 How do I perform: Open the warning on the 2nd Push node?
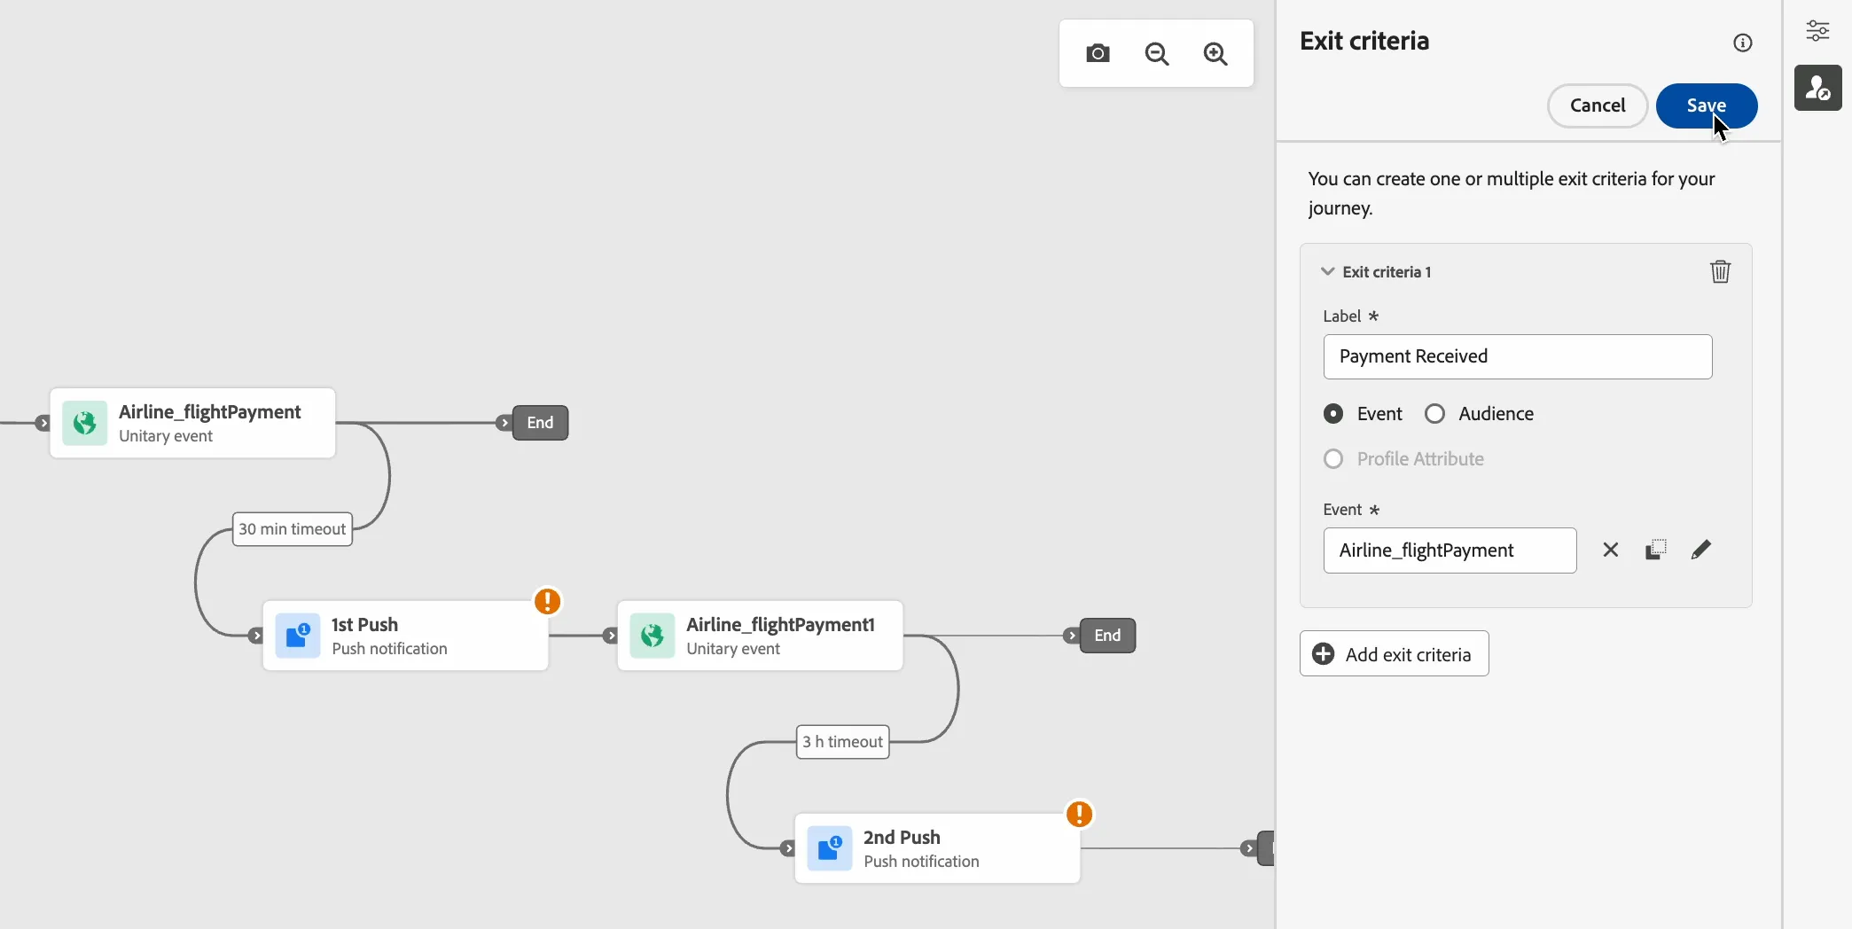pos(1080,814)
